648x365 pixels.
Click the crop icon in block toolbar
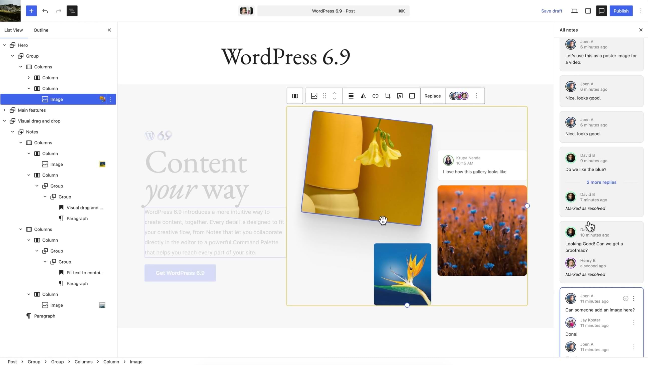coord(387,96)
